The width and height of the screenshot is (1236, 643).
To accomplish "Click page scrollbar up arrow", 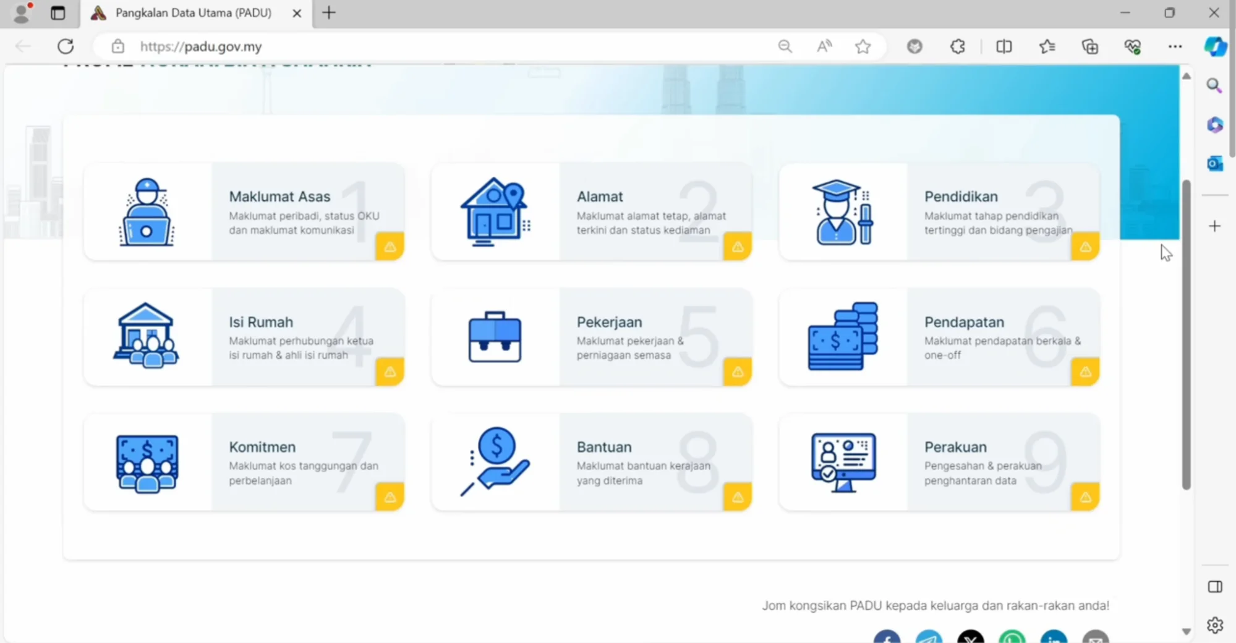I will pyautogui.click(x=1186, y=76).
